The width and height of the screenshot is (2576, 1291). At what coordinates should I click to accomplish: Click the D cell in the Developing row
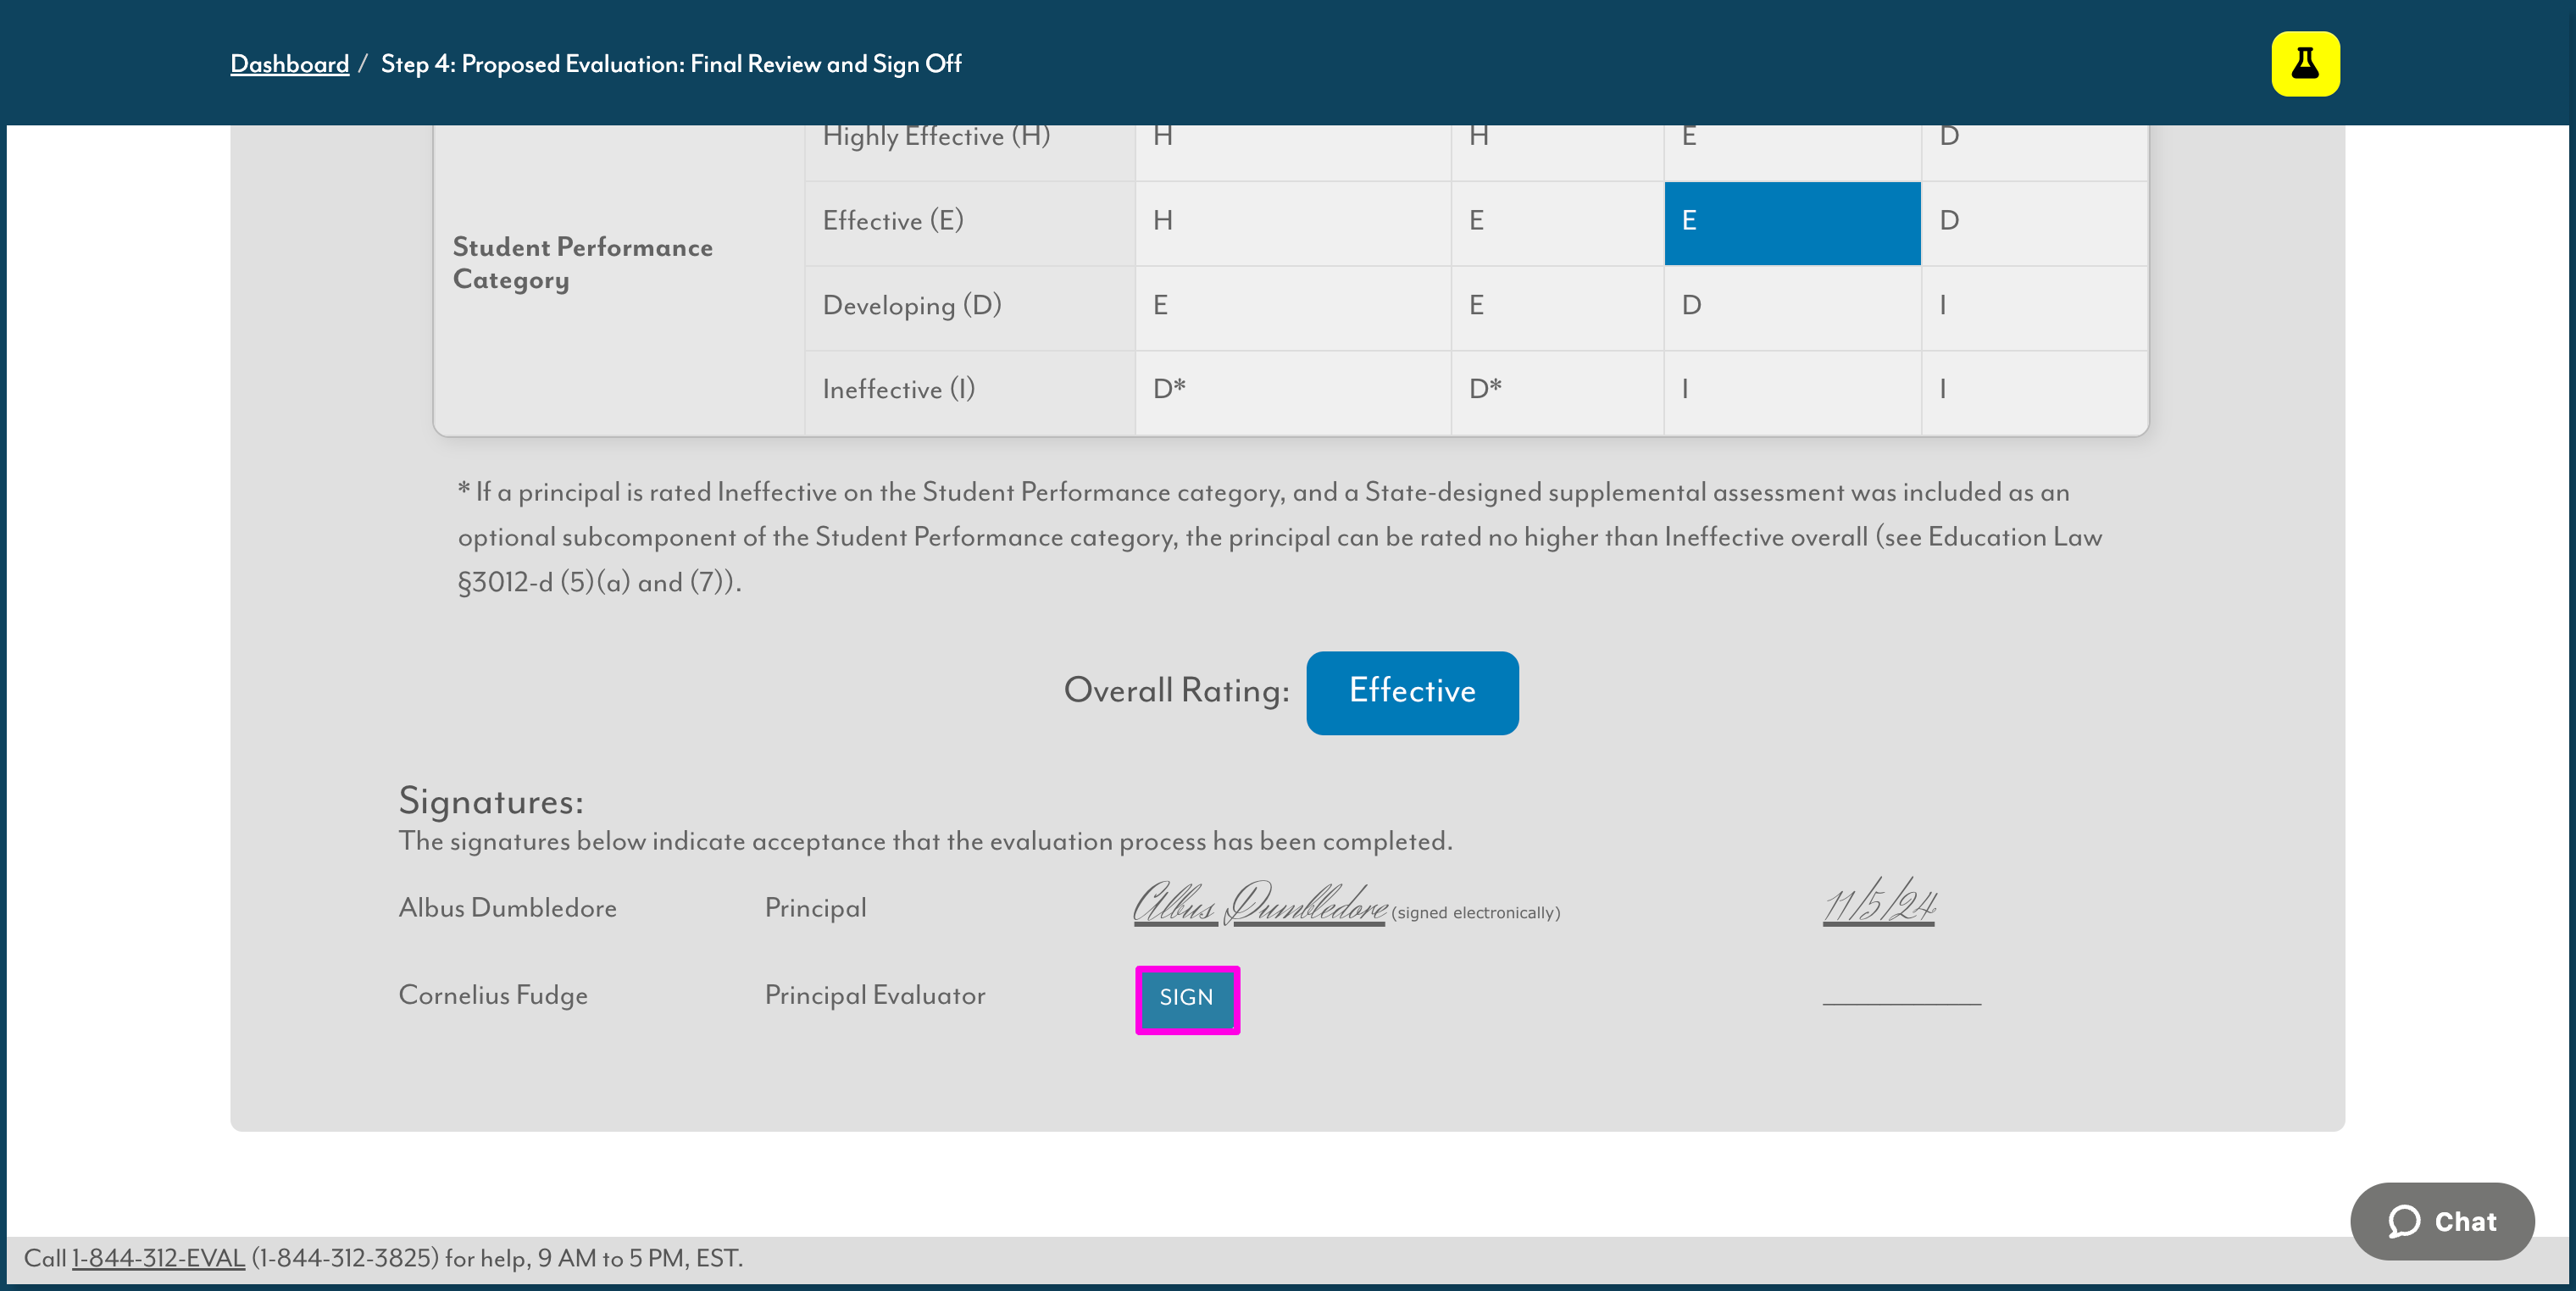point(1792,307)
